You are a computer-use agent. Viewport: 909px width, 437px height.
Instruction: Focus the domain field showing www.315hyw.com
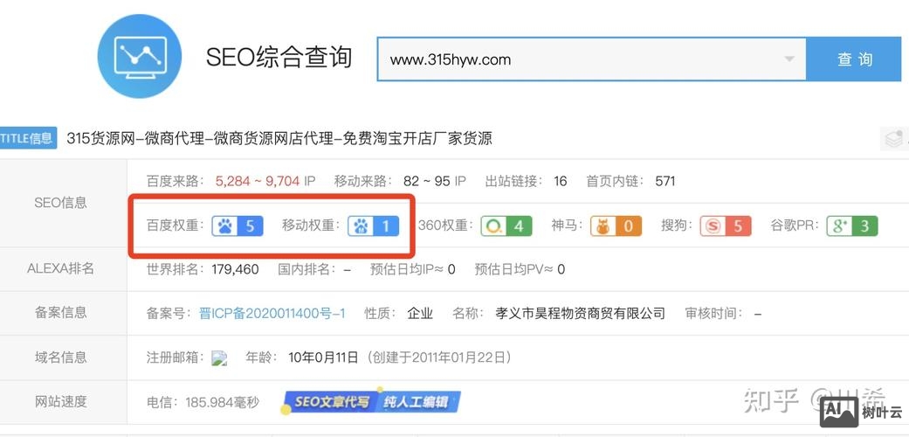(x=591, y=59)
